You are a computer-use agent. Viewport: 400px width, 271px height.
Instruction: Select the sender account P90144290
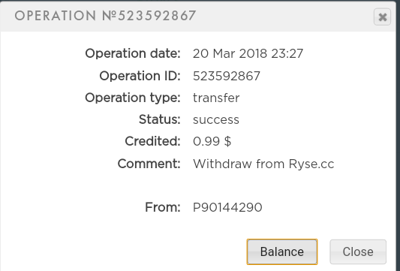[x=227, y=207]
